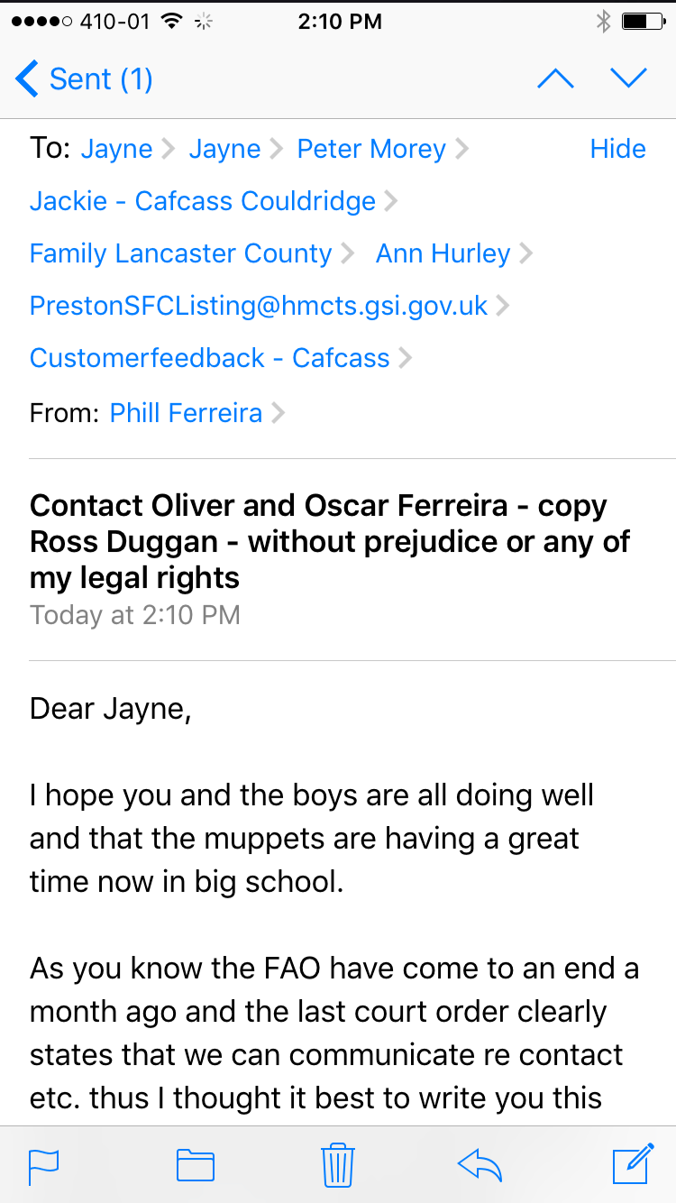Tap the first Jayne recipient
This screenshot has height=1203, width=676.
coord(116,149)
